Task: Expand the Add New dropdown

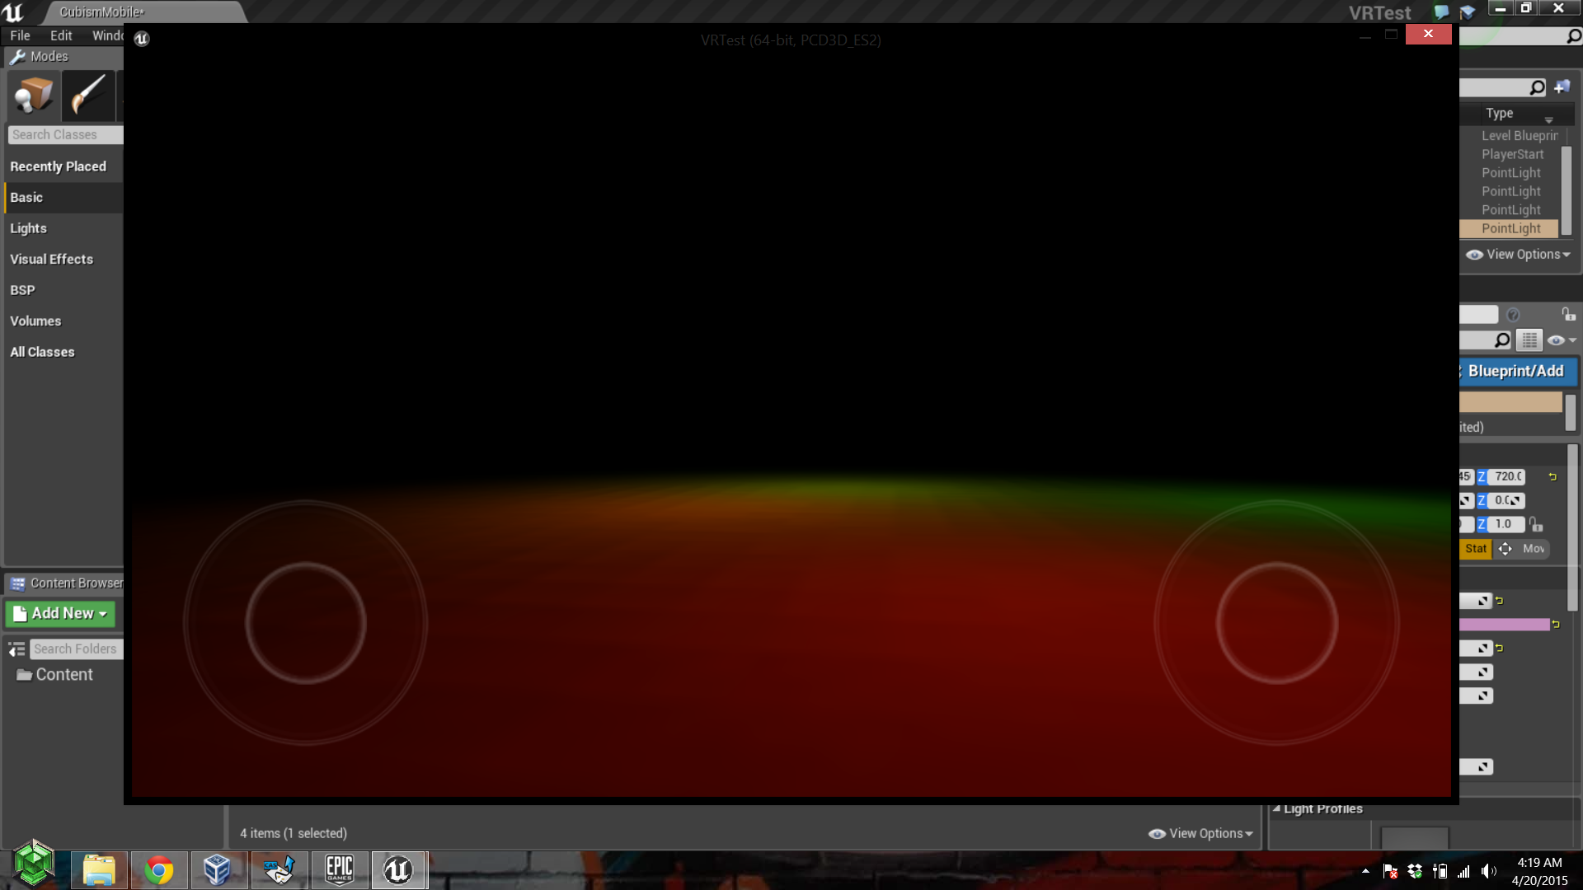Action: pyautogui.click(x=60, y=614)
